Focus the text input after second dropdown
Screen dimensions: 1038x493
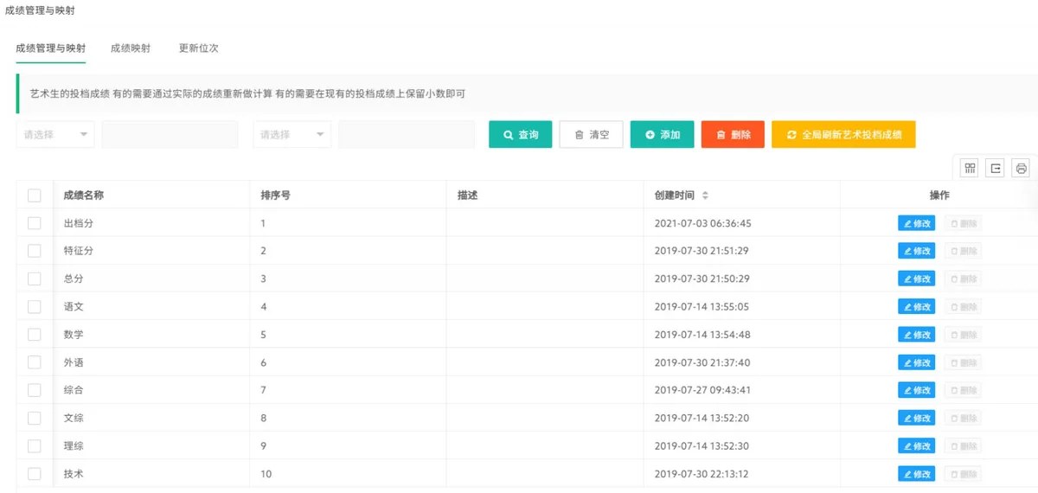click(x=407, y=134)
